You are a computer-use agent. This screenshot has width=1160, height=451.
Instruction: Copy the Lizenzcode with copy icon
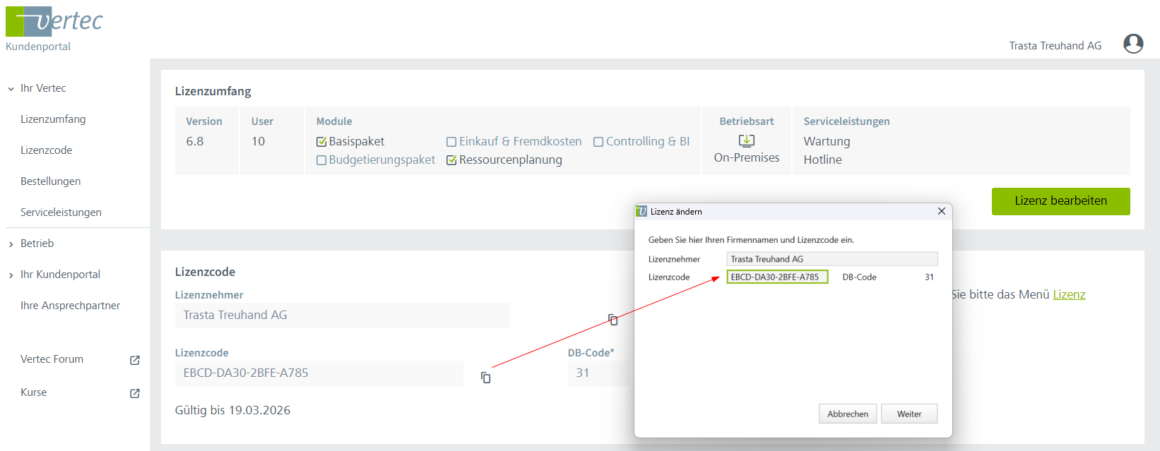pyautogui.click(x=486, y=378)
